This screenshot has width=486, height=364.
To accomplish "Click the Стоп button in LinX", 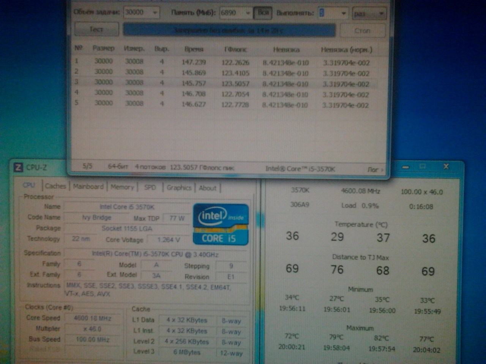I will click(x=363, y=30).
